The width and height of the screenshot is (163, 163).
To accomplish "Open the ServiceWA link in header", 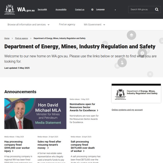I will [42, 10].
